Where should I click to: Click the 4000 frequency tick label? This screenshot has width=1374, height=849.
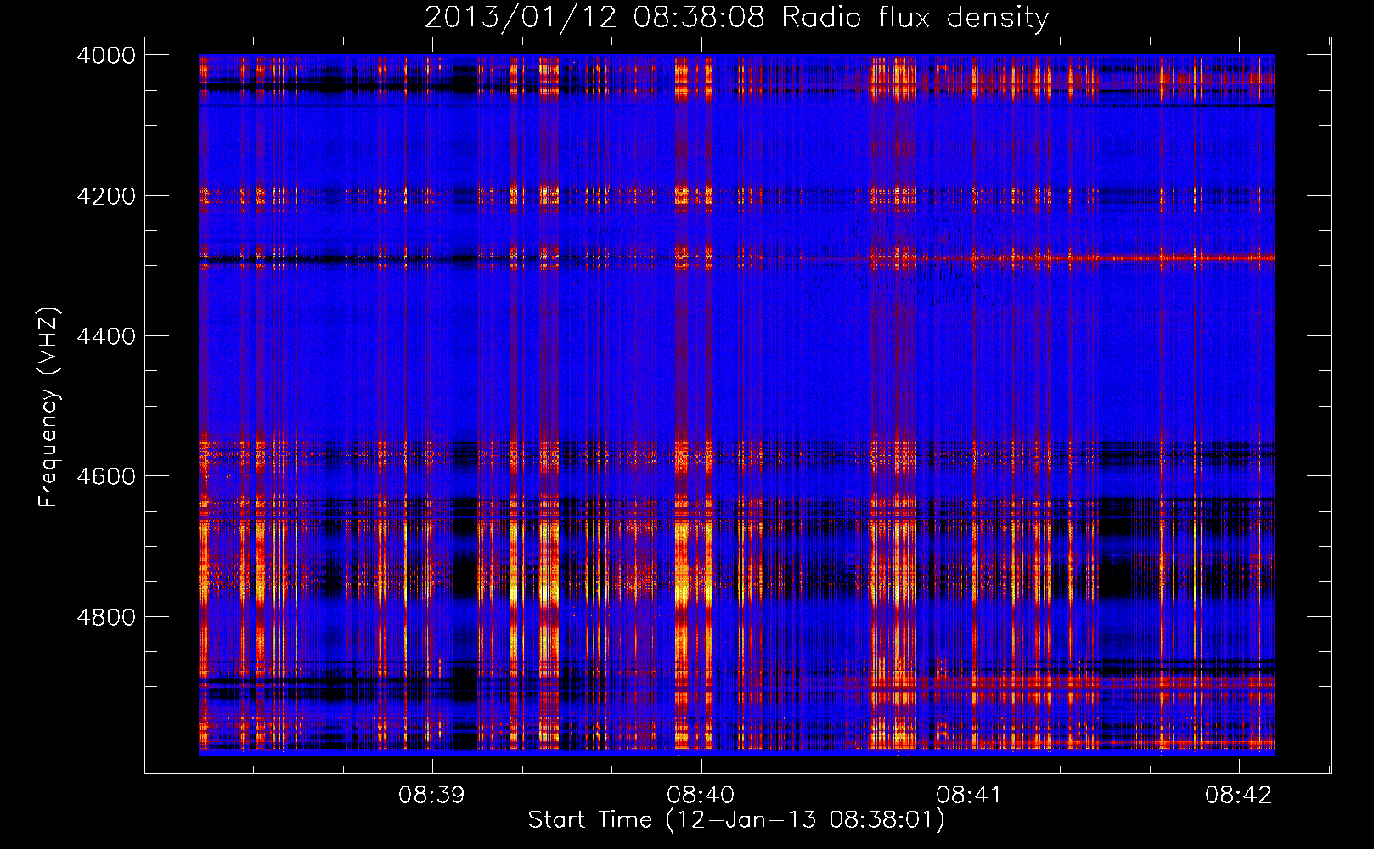[x=106, y=55]
